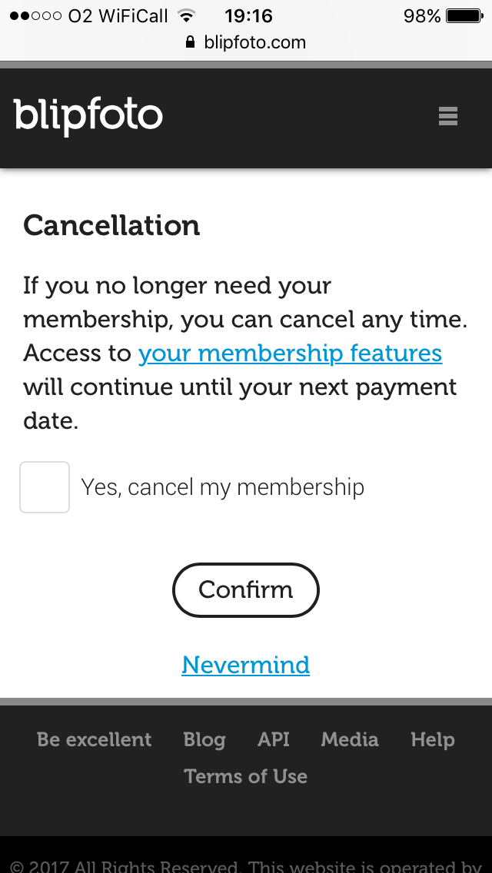Open 'your membership features' link
Screen dimensions: 492x873
tap(290, 354)
